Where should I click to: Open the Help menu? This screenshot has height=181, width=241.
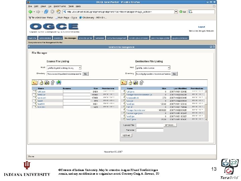click(x=78, y=6)
